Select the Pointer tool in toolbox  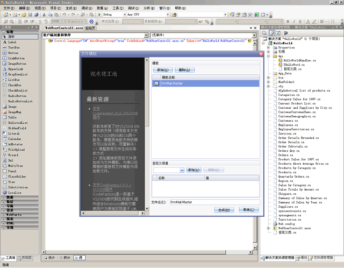pos(20,37)
